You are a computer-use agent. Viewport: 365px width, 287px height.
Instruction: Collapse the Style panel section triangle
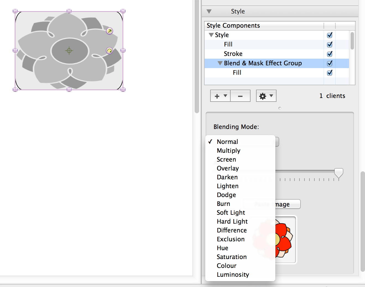coord(209,11)
